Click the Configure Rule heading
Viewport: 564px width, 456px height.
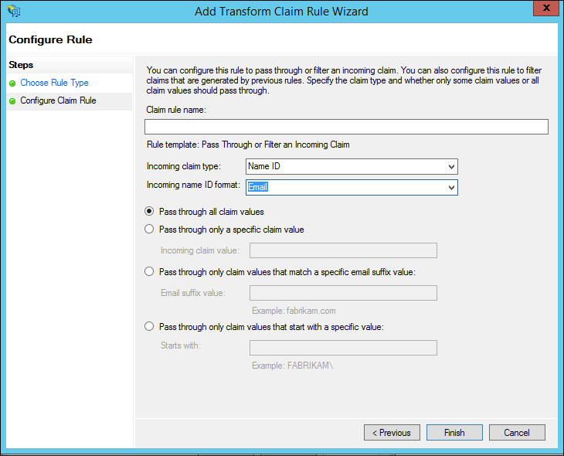tap(50, 39)
